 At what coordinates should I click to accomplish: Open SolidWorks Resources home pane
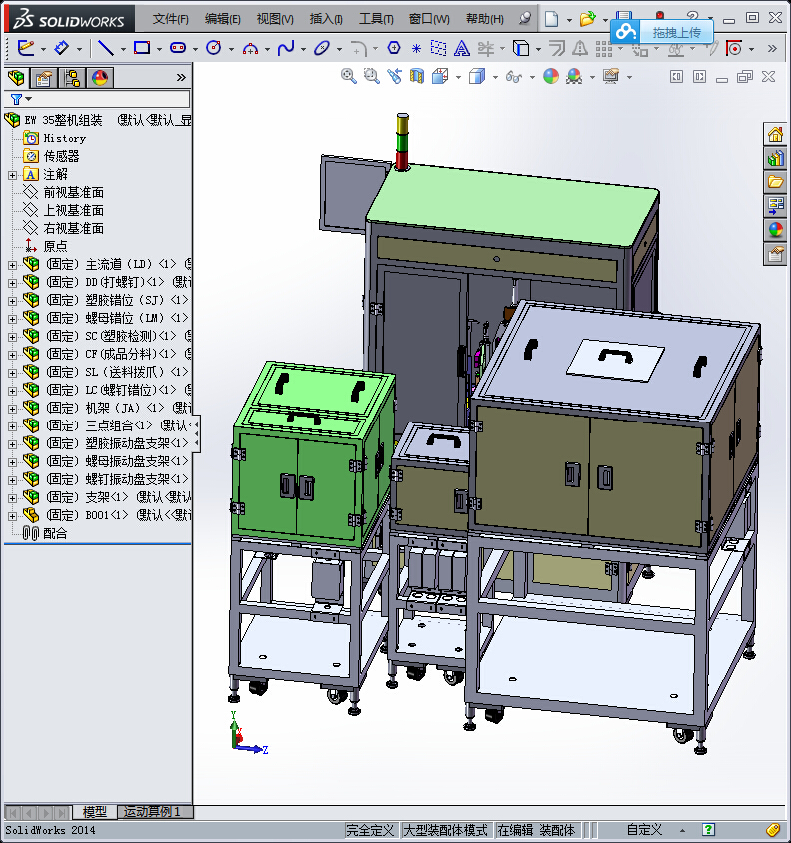[x=775, y=134]
